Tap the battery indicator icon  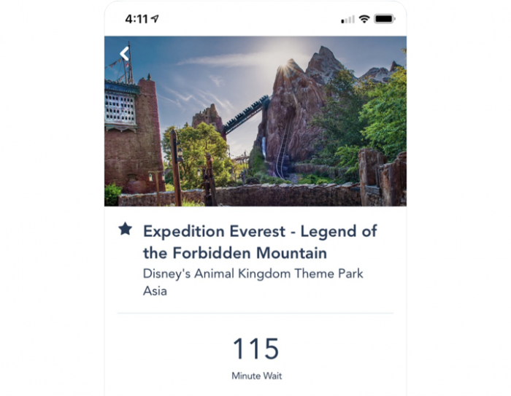pyautogui.click(x=385, y=19)
